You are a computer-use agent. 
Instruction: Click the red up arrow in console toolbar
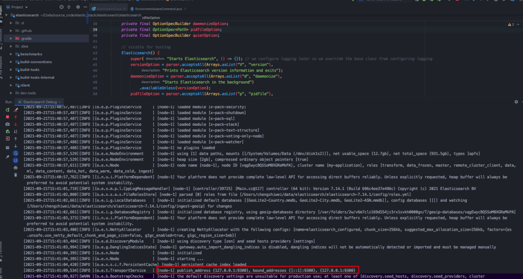[x=15, y=117]
